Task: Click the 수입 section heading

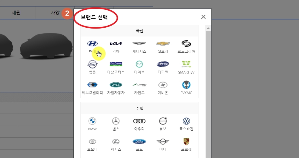Action: pyautogui.click(x=139, y=108)
